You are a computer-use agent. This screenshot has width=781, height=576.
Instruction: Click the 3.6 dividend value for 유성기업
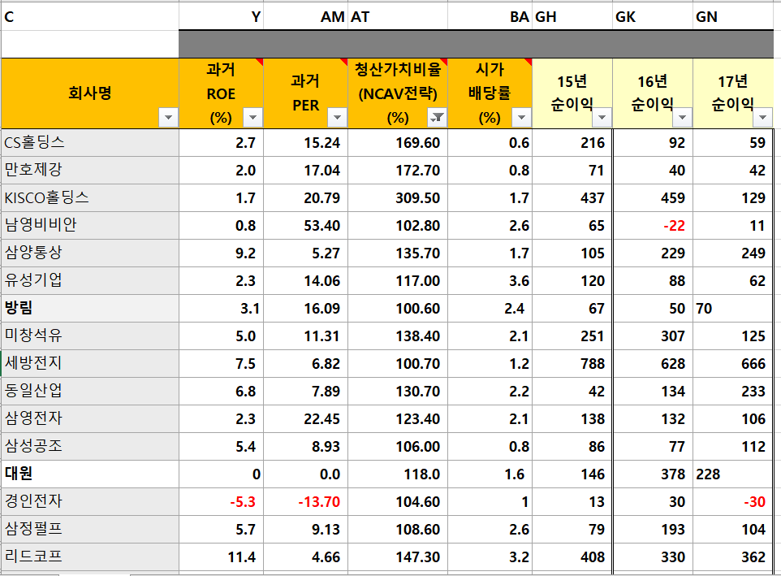click(519, 281)
